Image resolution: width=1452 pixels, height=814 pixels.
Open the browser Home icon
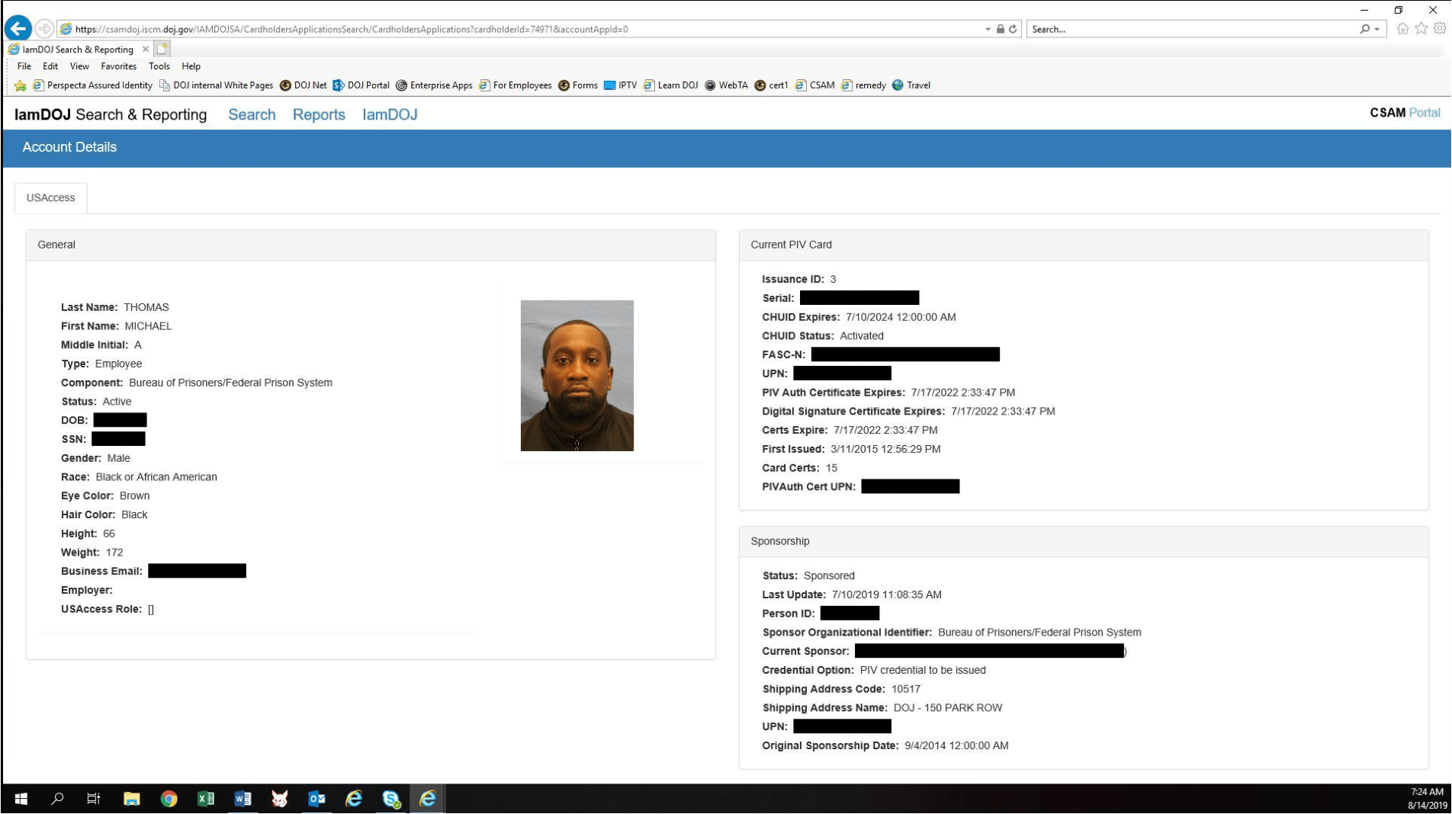pyautogui.click(x=1402, y=29)
